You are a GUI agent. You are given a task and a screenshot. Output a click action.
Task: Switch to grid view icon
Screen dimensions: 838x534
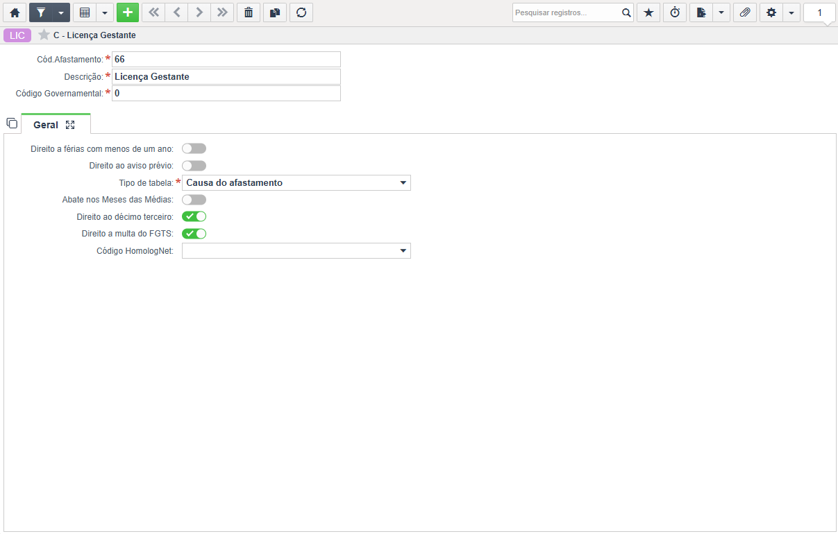[x=85, y=12]
